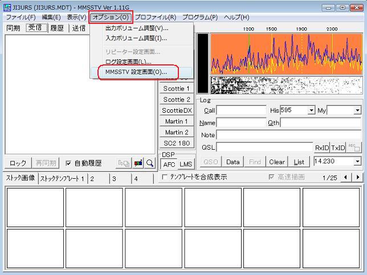
Task: Click the color bars picture adjust icon
Action: (x=138, y=163)
